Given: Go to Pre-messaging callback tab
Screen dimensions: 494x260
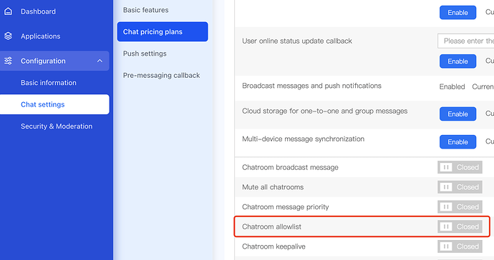Looking at the screenshot, I should pos(161,76).
